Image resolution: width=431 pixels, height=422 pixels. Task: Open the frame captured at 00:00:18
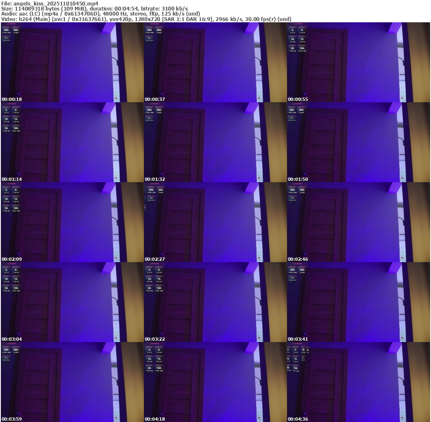pyautogui.click(x=72, y=62)
